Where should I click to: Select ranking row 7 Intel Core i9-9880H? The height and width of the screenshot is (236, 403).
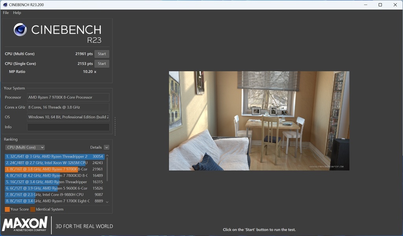[54, 195]
